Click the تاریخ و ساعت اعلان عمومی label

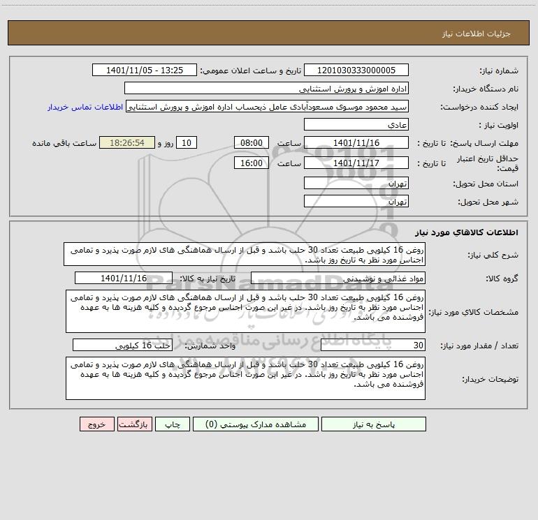click(x=251, y=70)
